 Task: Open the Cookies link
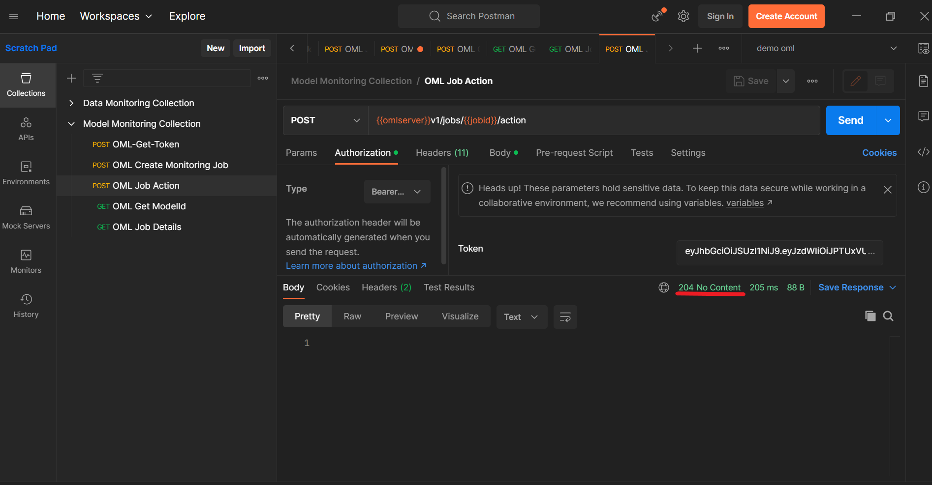pyautogui.click(x=879, y=153)
